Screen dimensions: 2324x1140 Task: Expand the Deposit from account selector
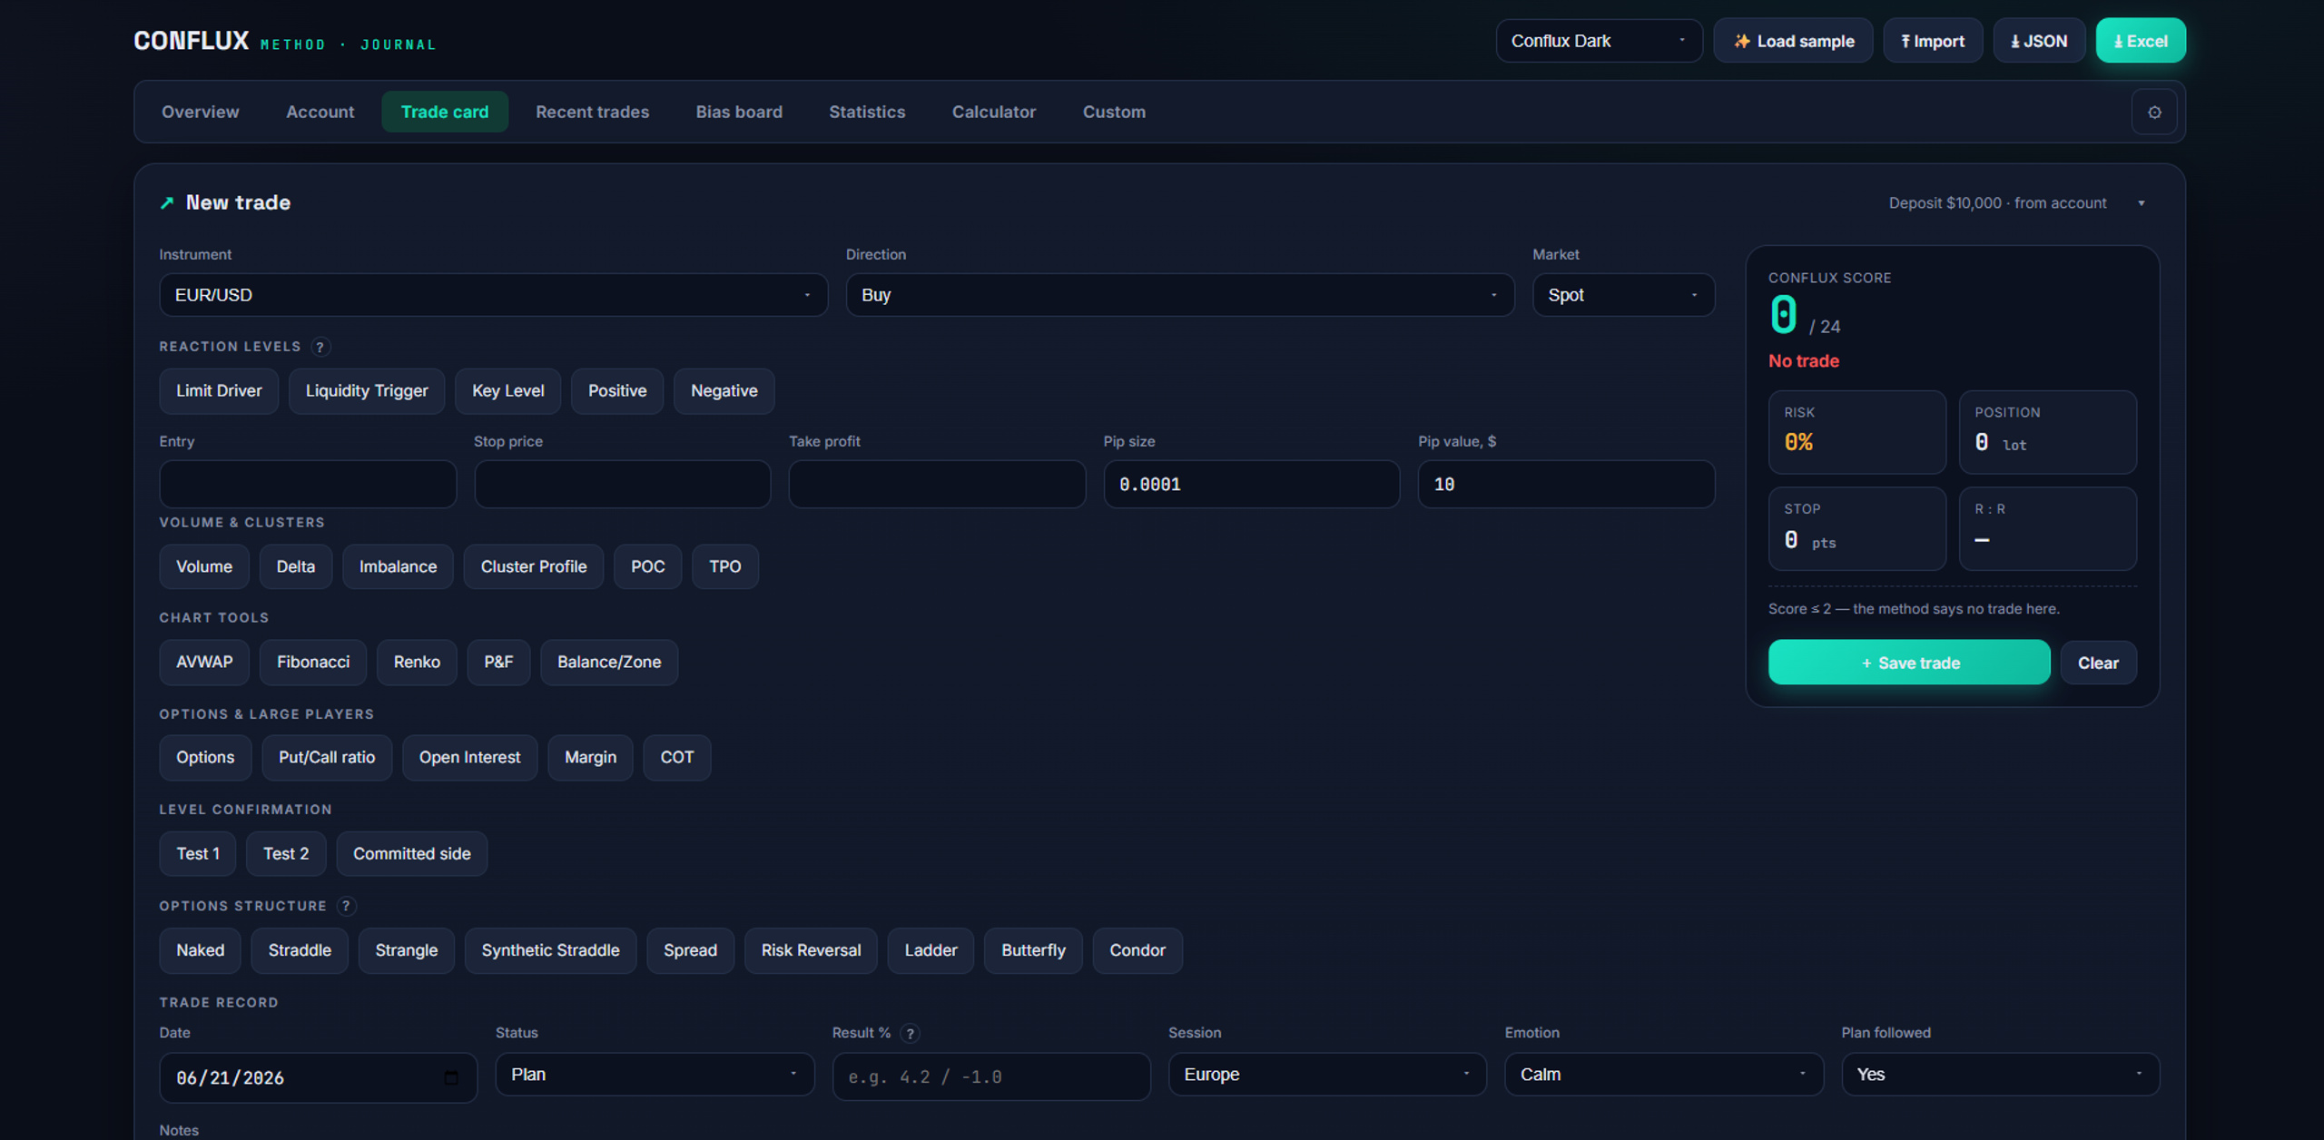click(x=2017, y=203)
